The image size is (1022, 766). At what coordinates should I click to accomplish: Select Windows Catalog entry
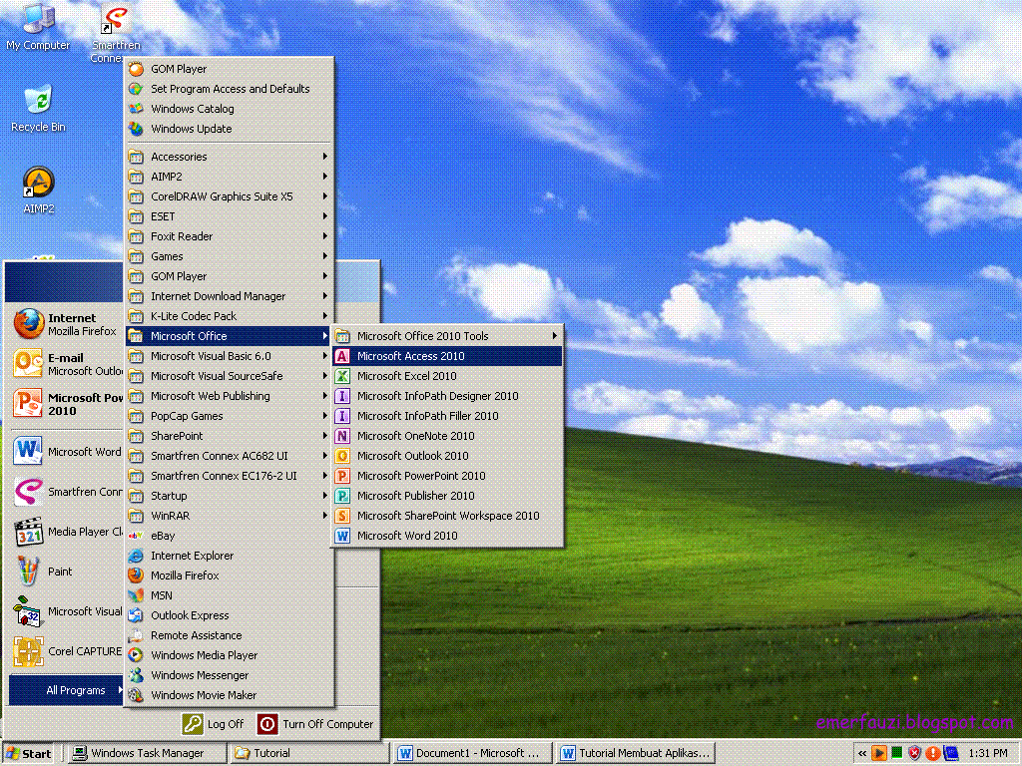coord(229,109)
